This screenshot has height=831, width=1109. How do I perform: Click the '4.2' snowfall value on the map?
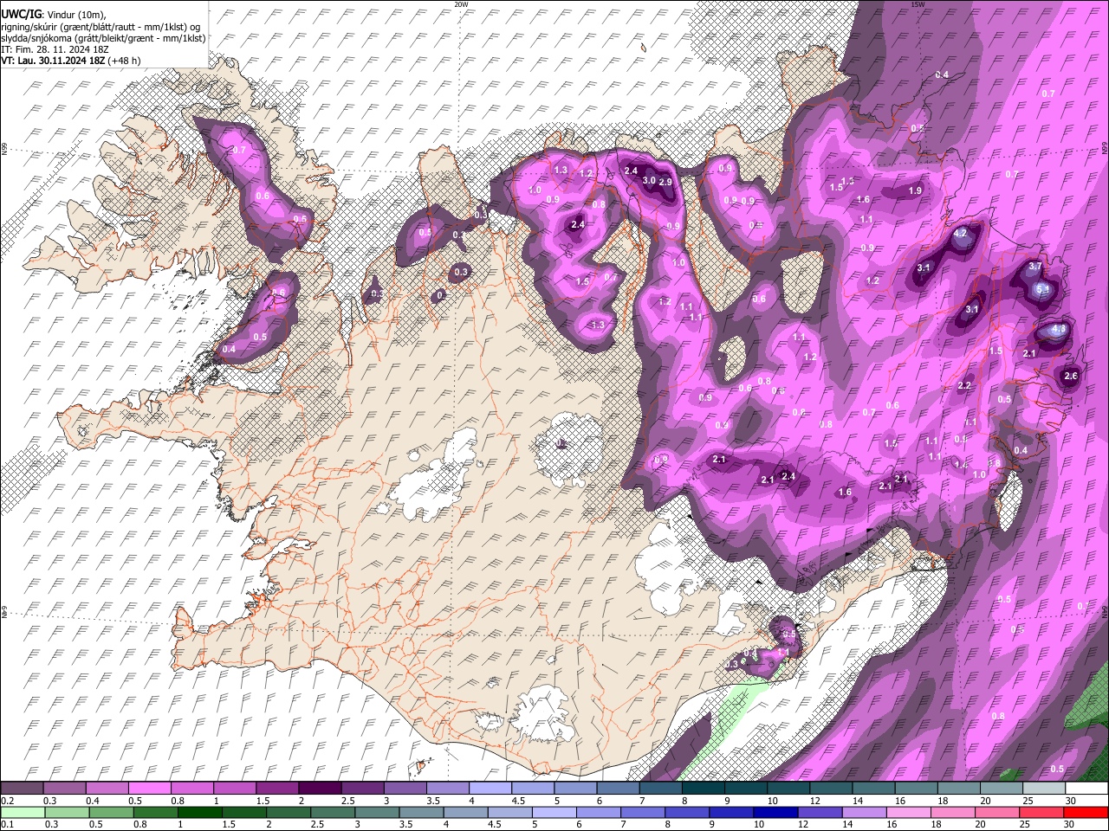[x=960, y=234]
